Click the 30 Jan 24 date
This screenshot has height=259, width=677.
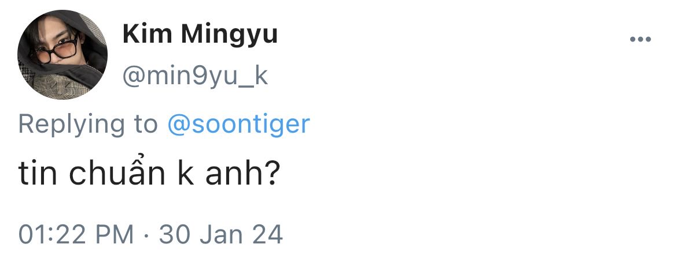221,234
